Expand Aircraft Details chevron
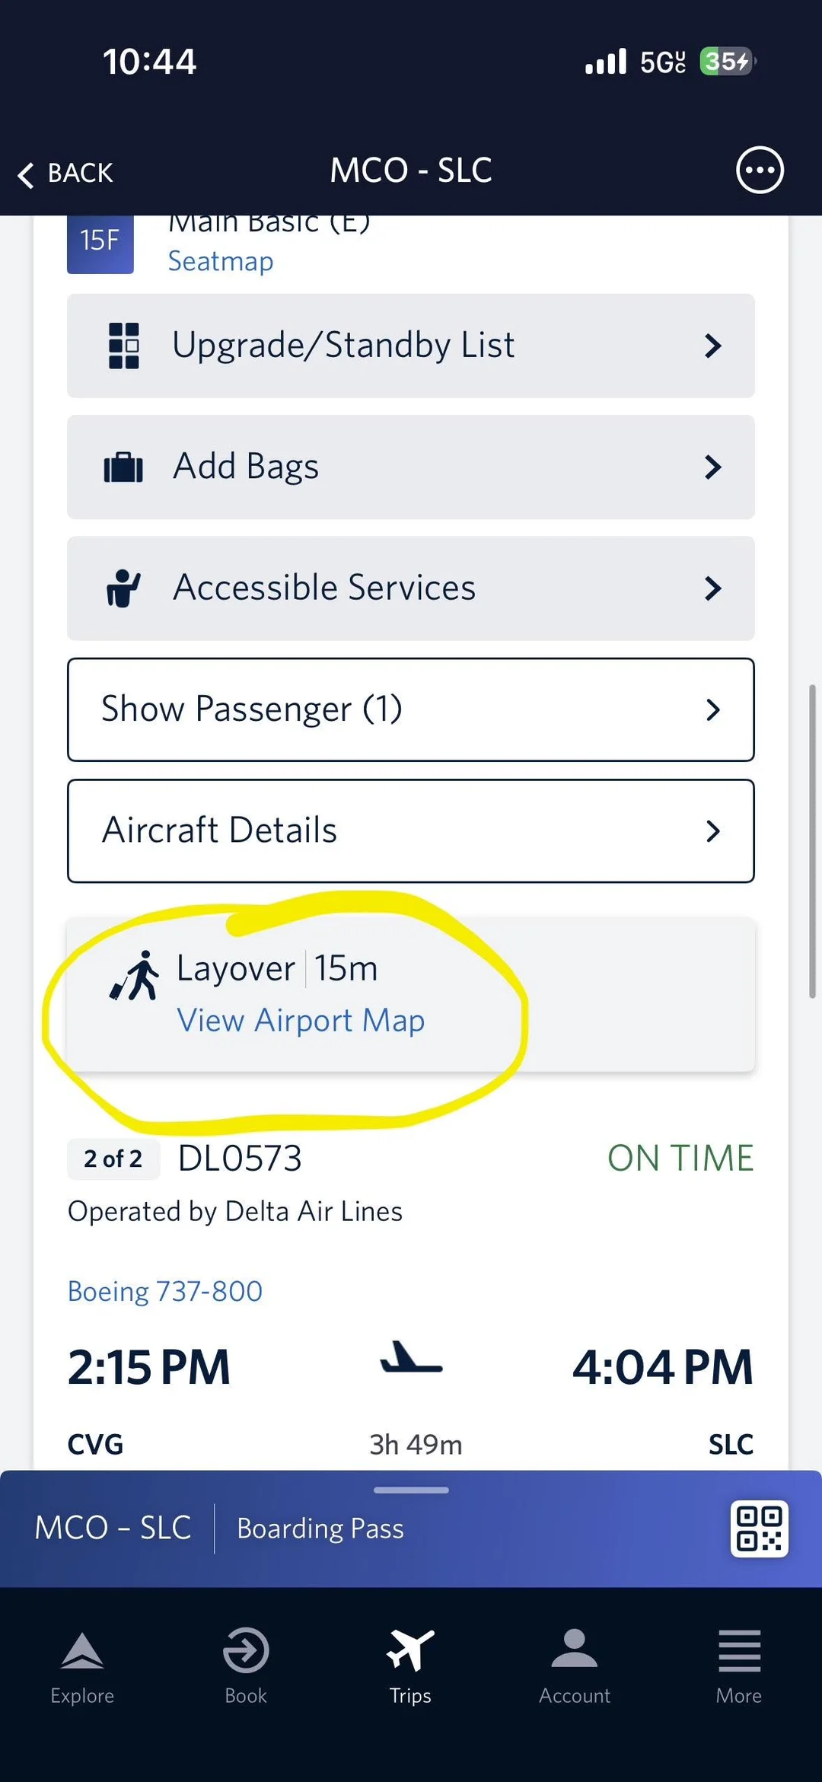Screen dimensions: 822x1782 click(x=712, y=831)
